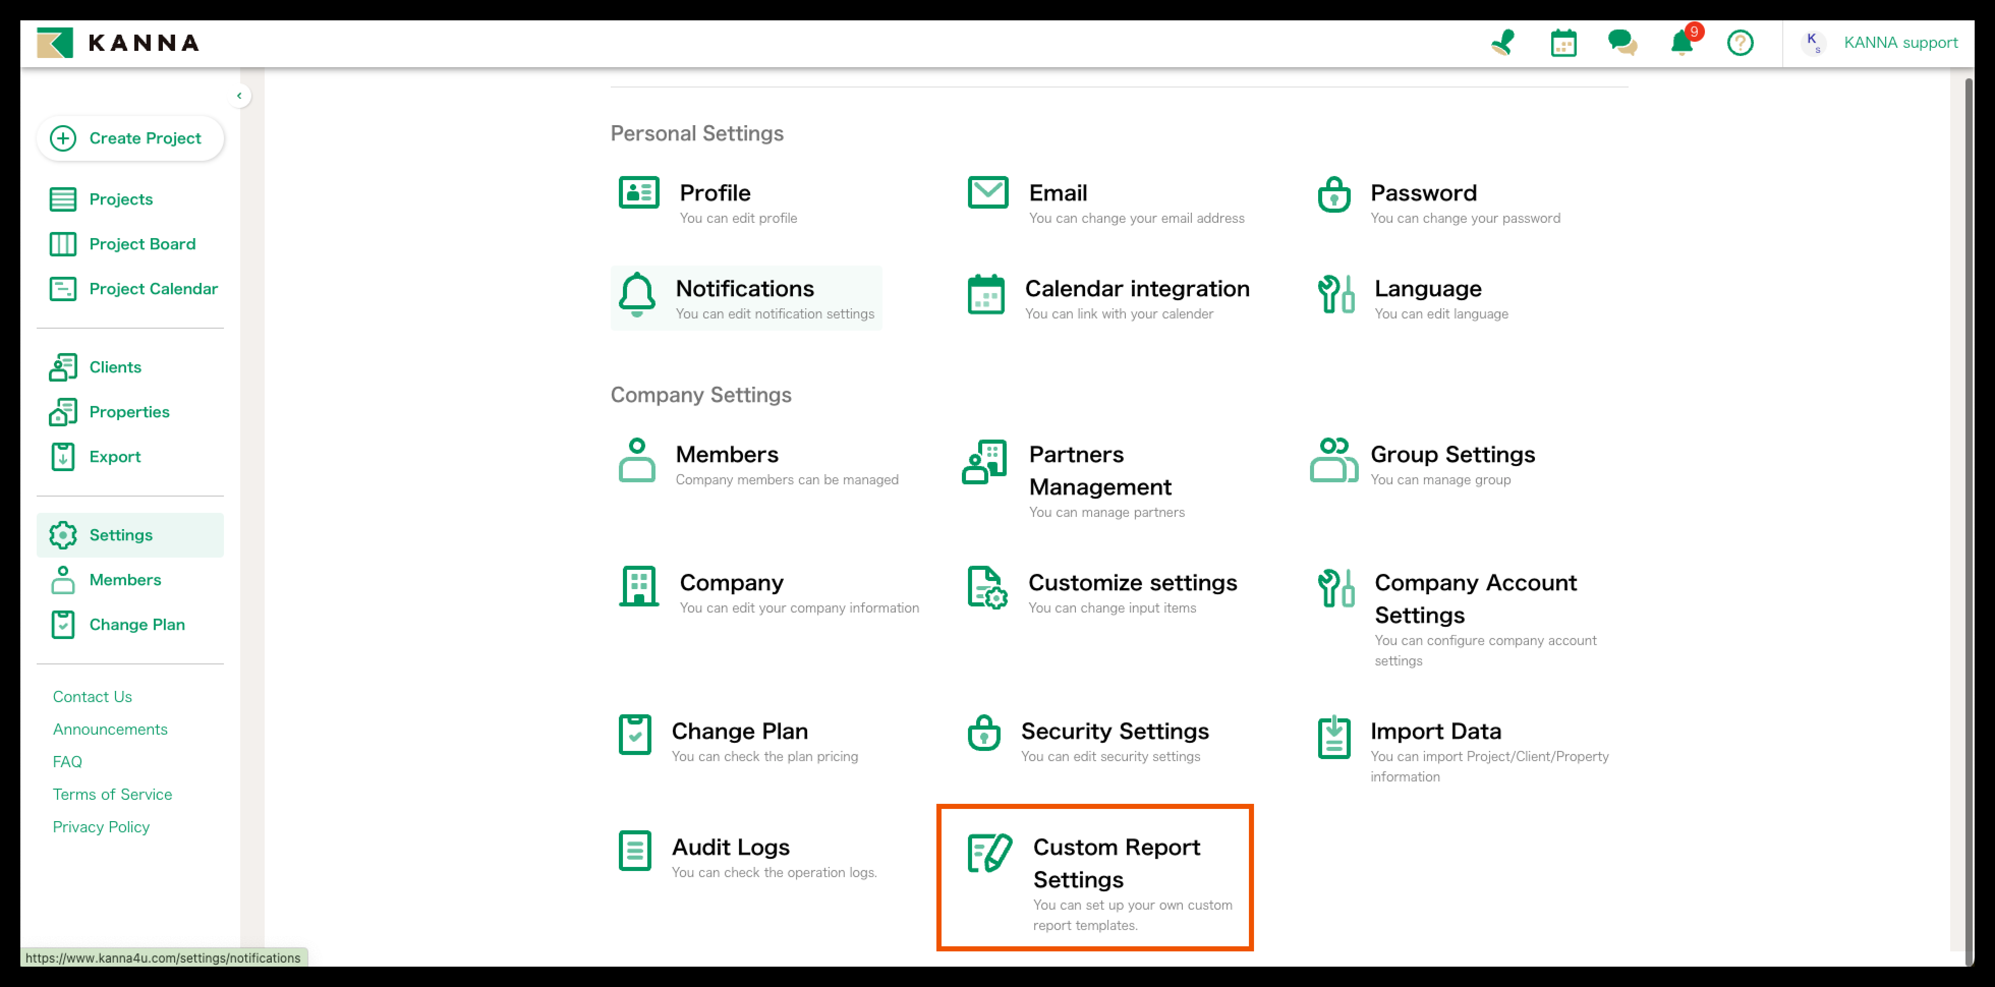
Task: Click the help question mark icon
Action: click(1740, 43)
